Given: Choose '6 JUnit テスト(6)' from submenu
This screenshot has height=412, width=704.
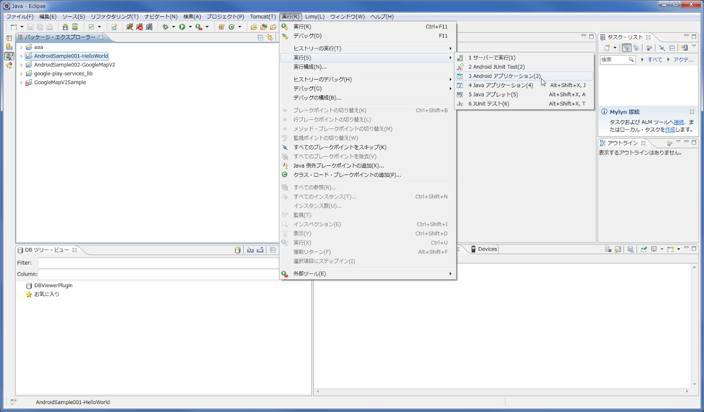Looking at the screenshot, I should (524, 104).
